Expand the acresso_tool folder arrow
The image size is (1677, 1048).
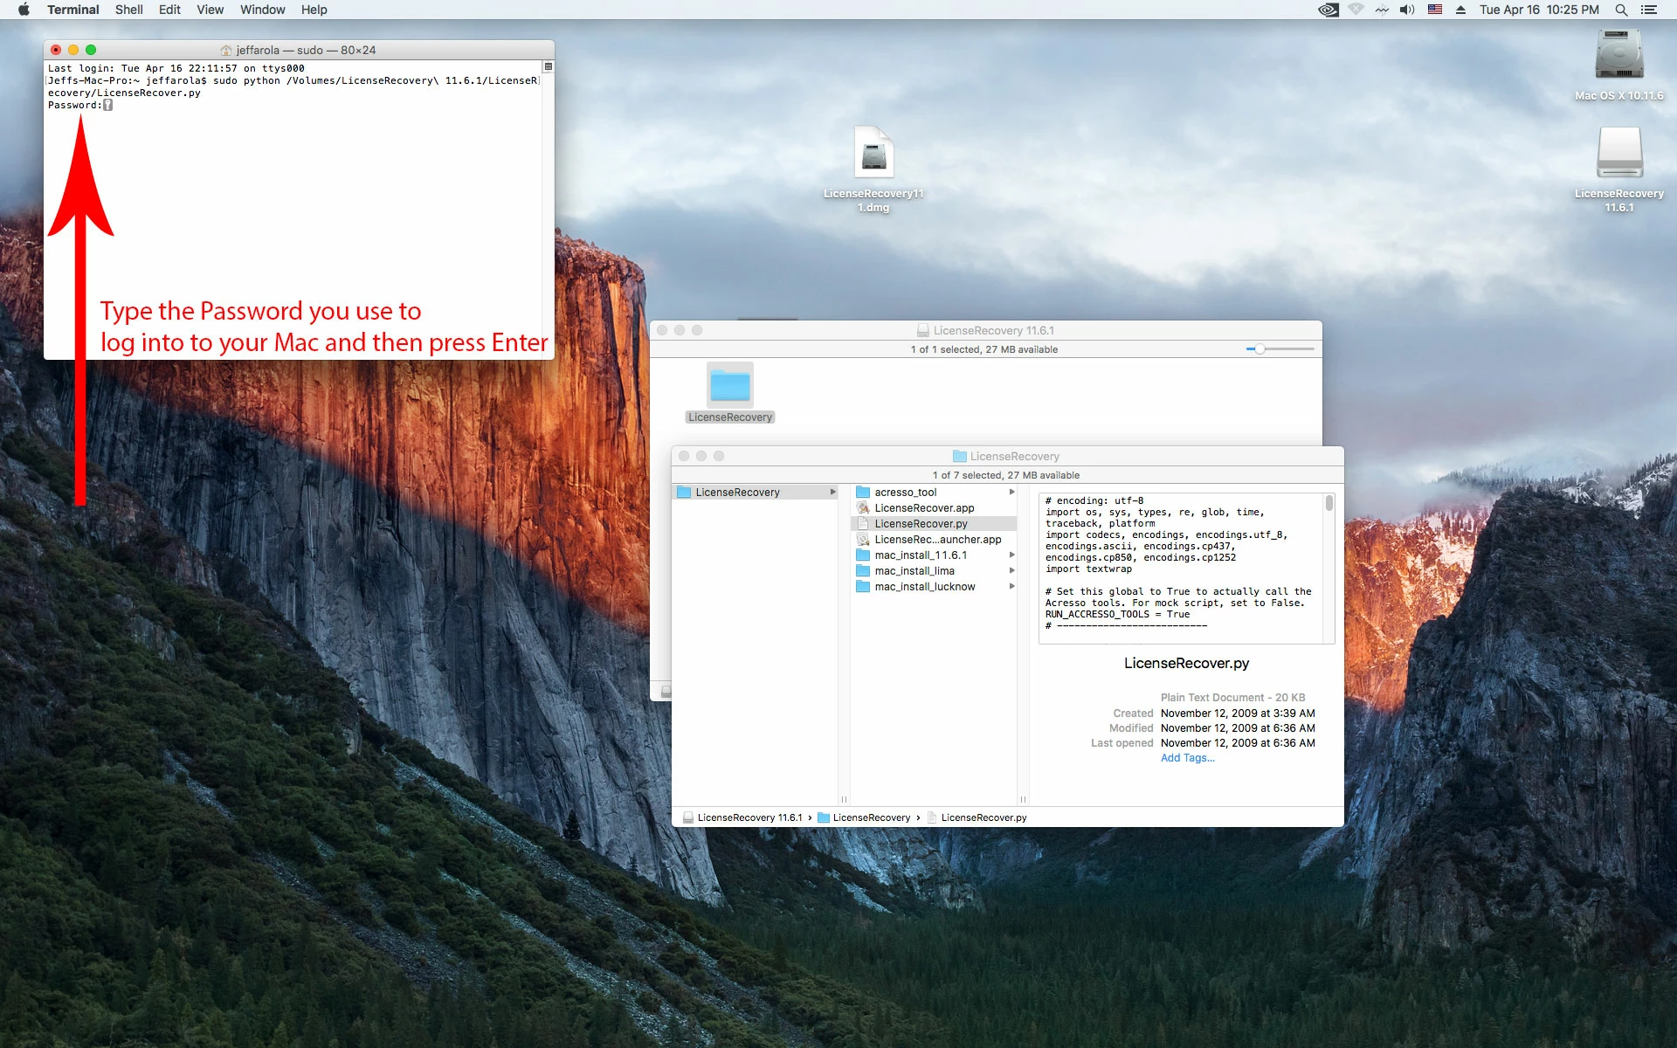point(1012,493)
